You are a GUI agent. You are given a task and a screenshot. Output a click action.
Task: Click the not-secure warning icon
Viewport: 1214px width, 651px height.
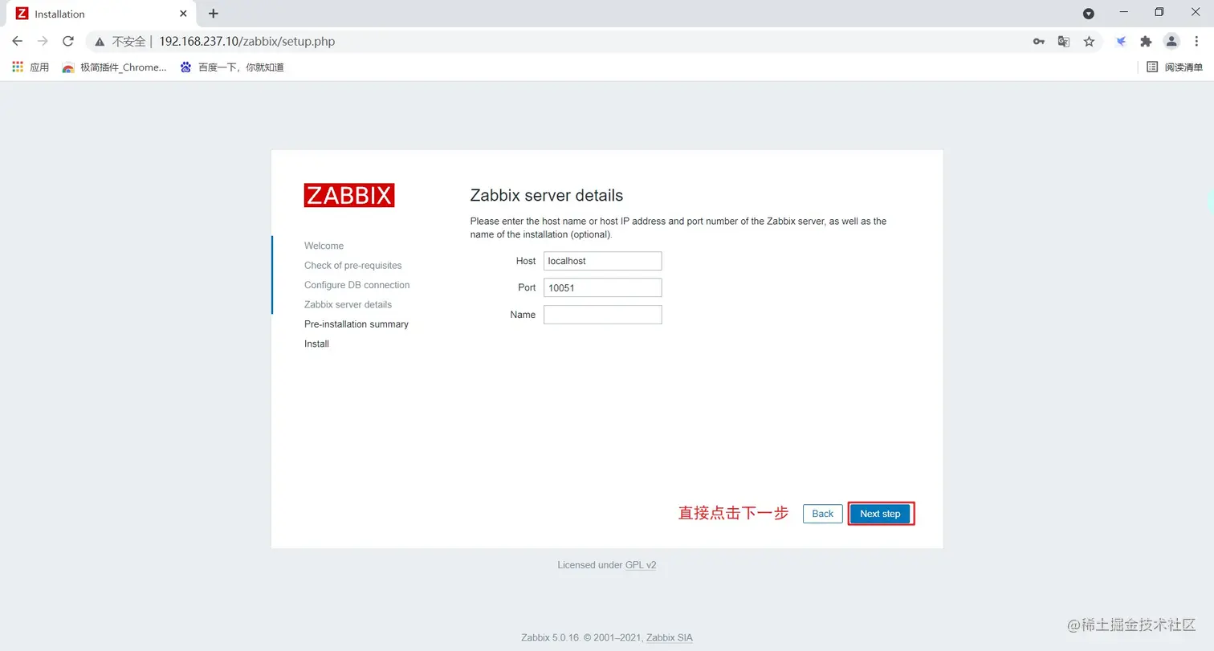100,41
